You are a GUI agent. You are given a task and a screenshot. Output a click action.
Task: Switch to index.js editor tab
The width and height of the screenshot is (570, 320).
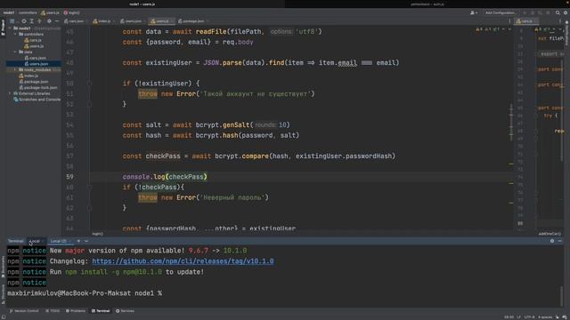coord(103,21)
